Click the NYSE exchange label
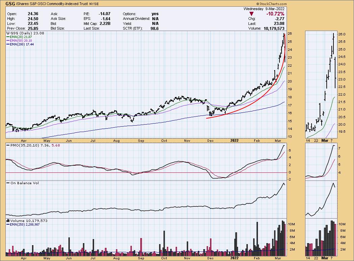The image size is (354, 261). click(x=94, y=4)
